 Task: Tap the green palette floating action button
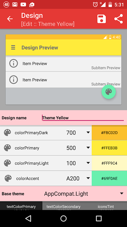(109, 92)
